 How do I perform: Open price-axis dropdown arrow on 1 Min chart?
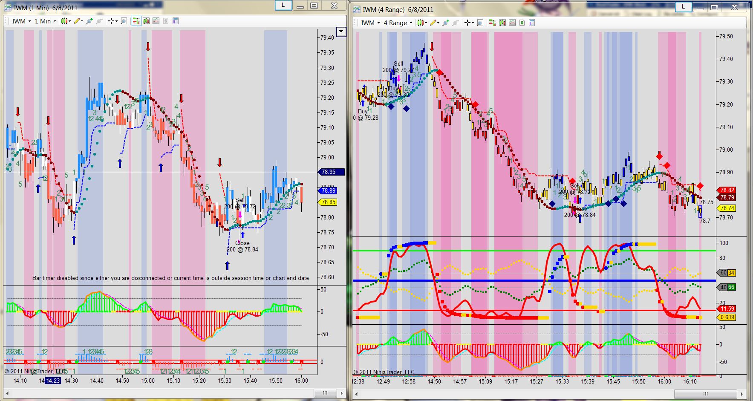pyautogui.click(x=341, y=32)
